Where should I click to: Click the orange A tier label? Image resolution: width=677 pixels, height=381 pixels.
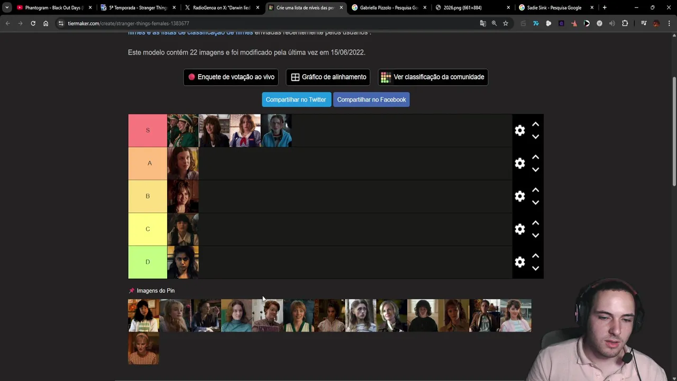(148, 163)
